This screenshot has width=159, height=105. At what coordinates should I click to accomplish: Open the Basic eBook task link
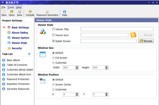(x=13, y=60)
